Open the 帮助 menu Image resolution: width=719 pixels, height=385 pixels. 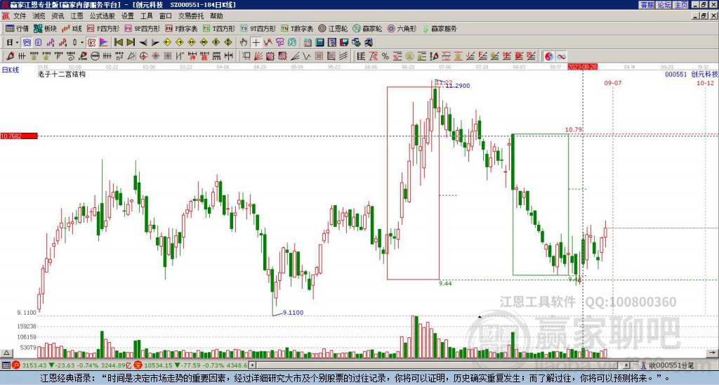point(216,16)
